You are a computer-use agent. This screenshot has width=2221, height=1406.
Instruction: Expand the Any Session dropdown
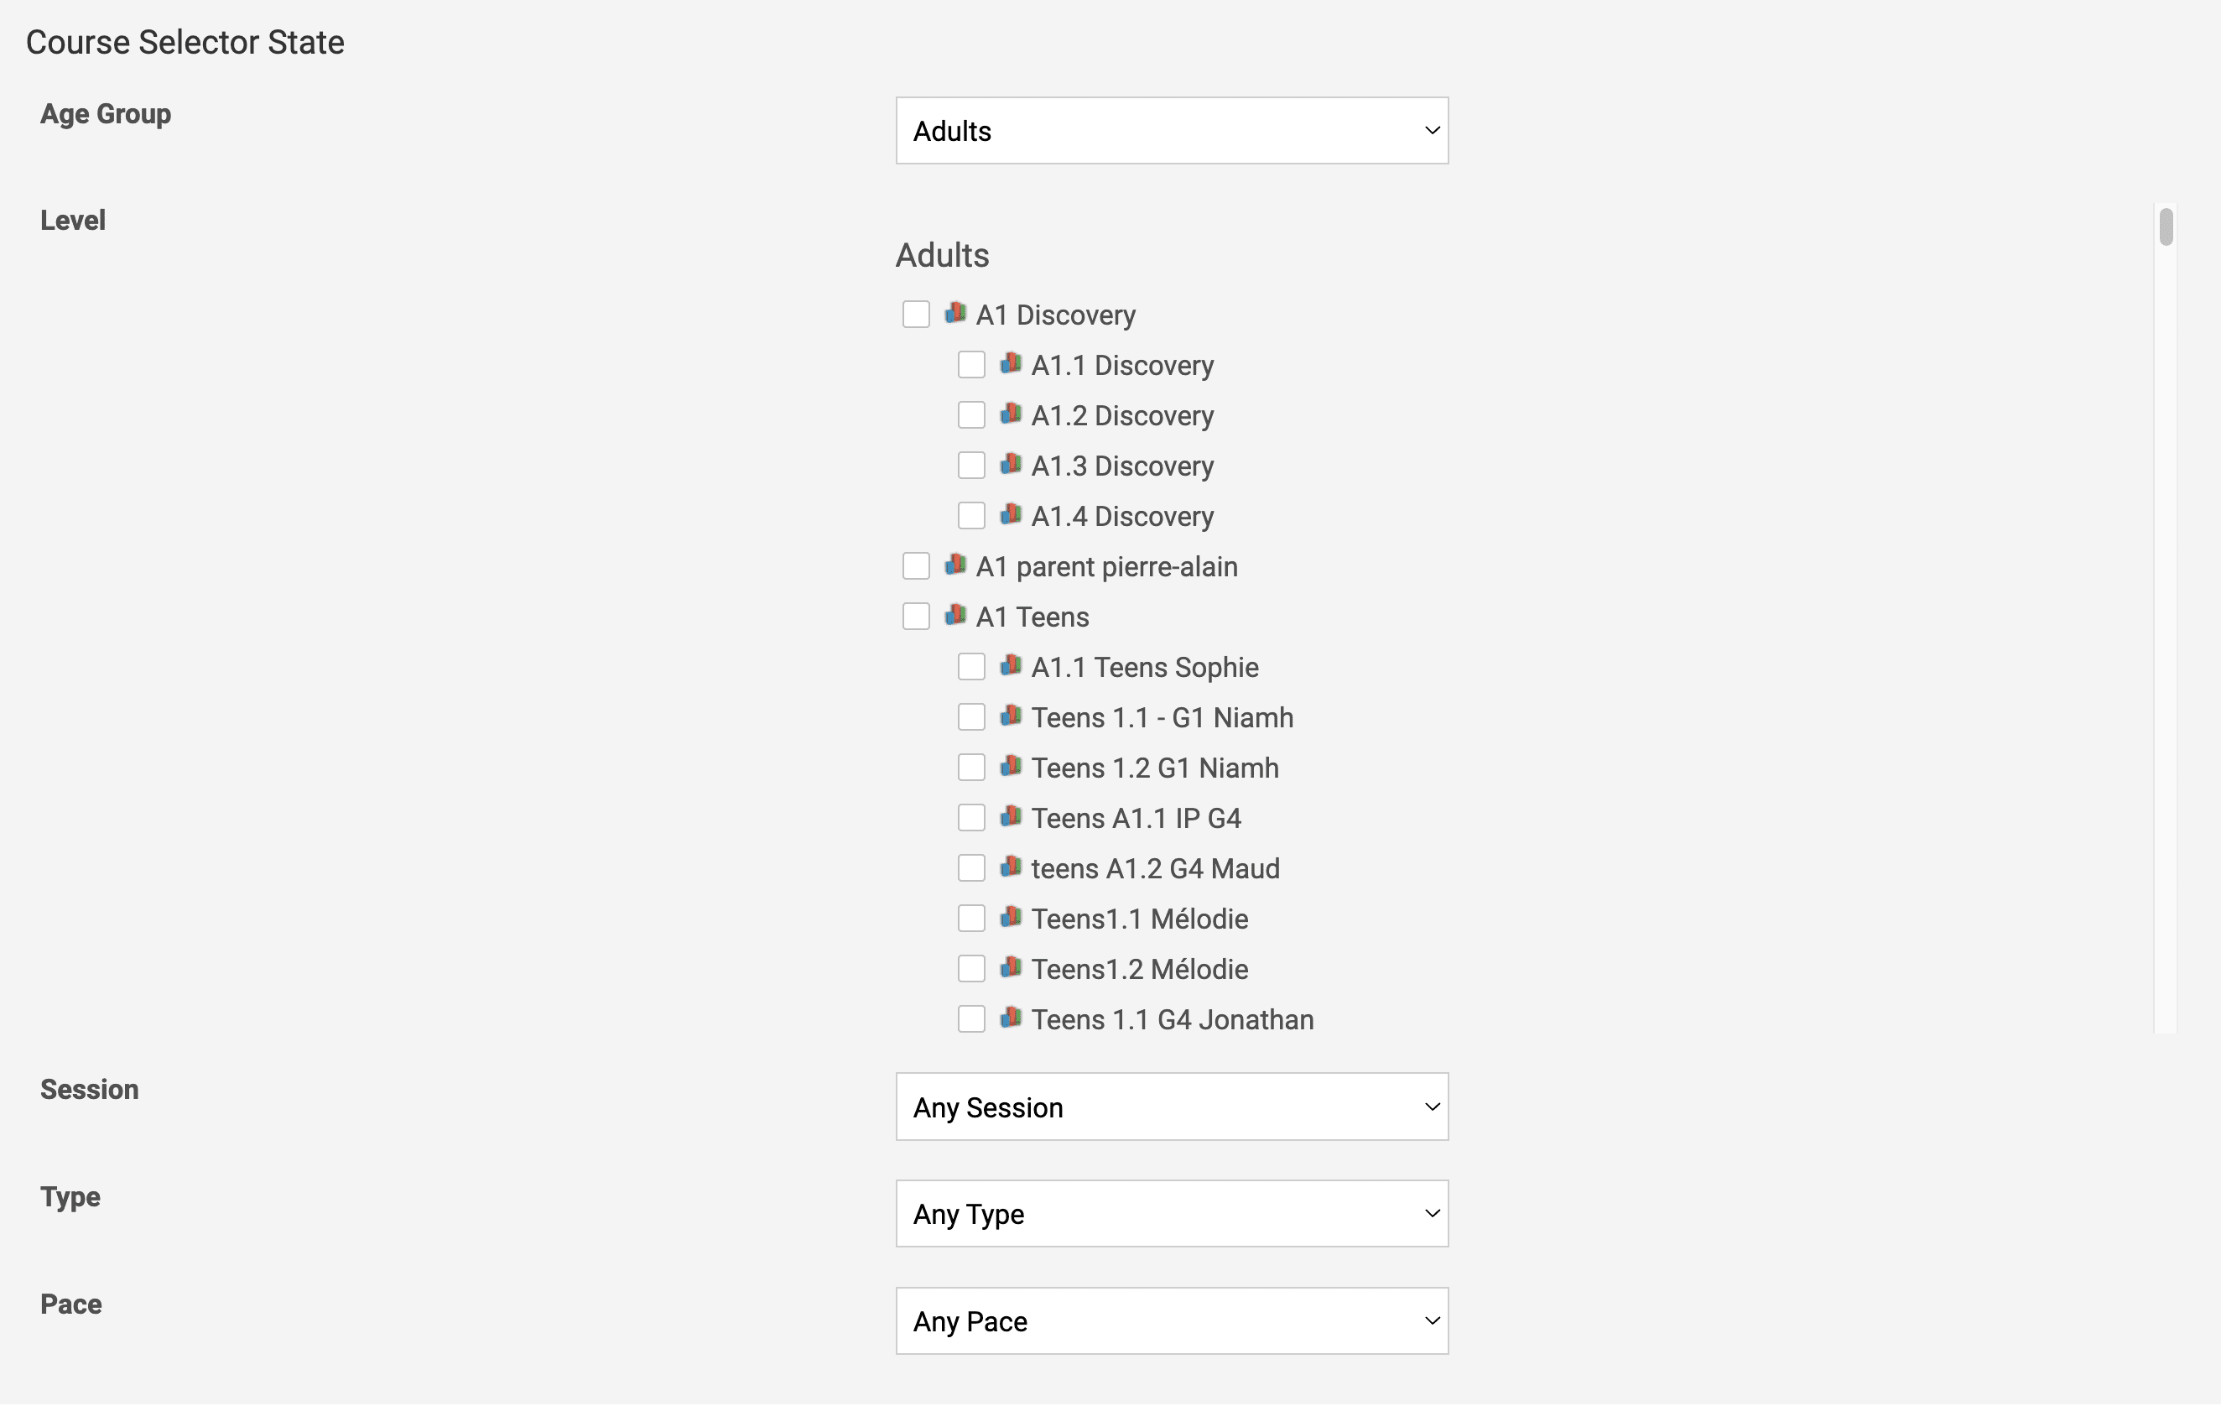pyautogui.click(x=1172, y=1107)
